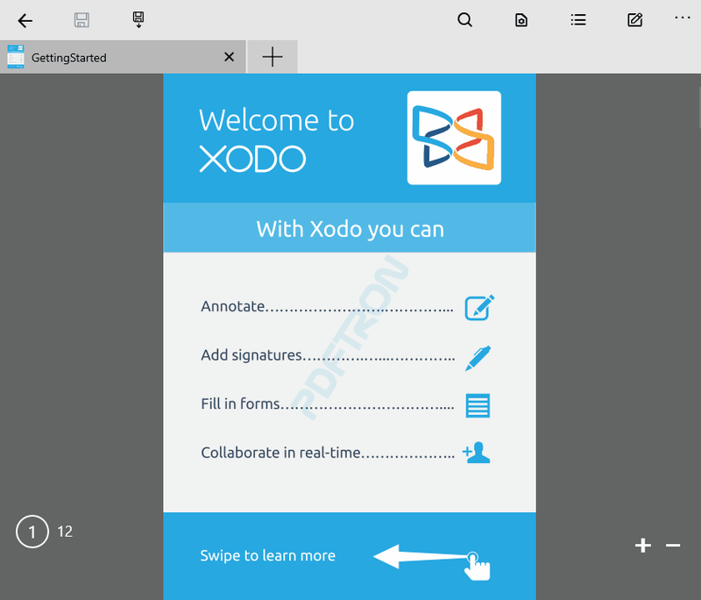Click the Collaborate add-person icon
This screenshot has width=701, height=600.
click(x=476, y=453)
